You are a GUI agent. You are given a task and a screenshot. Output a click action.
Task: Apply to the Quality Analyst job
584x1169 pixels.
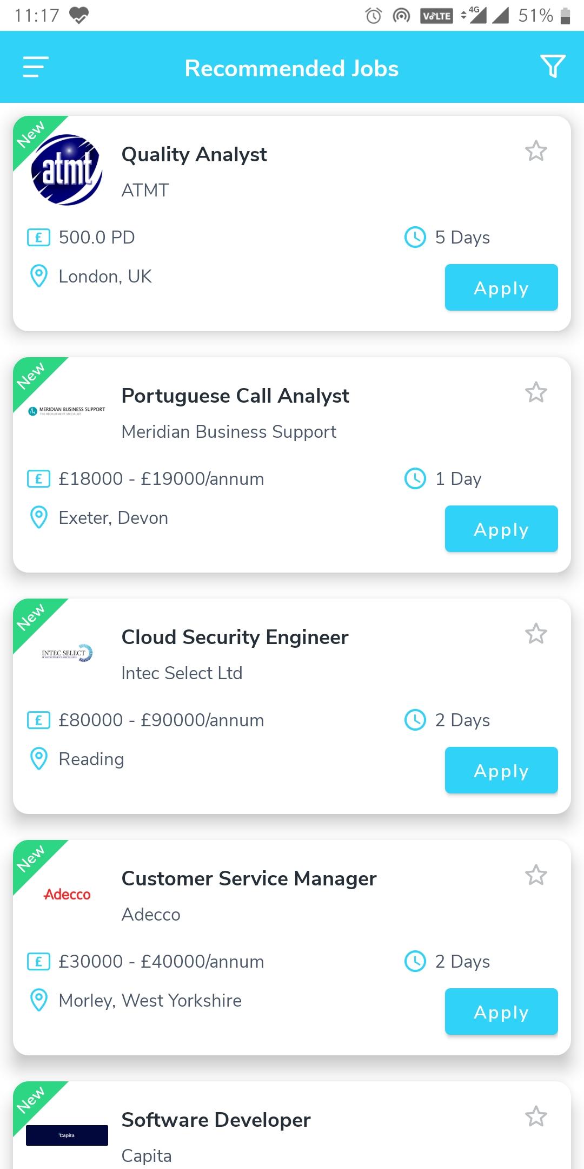click(501, 287)
